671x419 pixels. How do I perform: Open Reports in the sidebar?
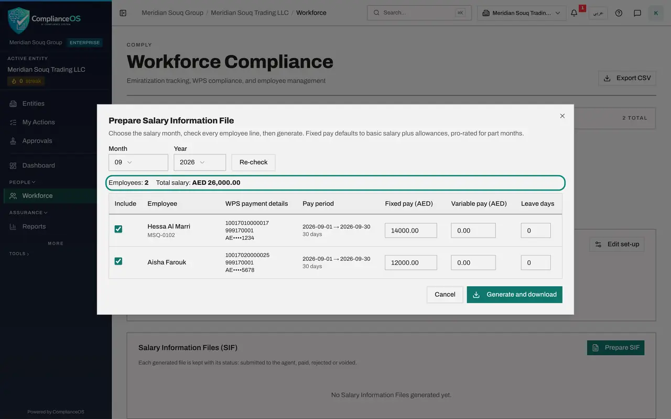click(56, 227)
